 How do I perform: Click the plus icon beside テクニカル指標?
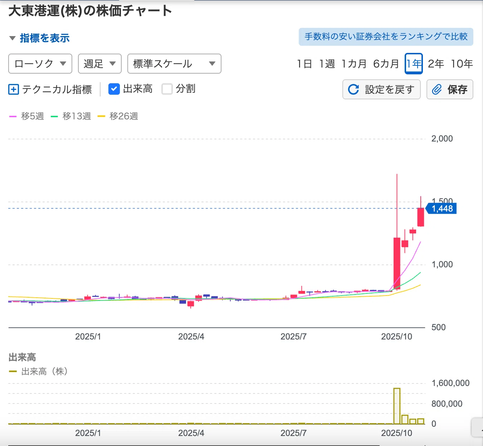click(x=13, y=89)
